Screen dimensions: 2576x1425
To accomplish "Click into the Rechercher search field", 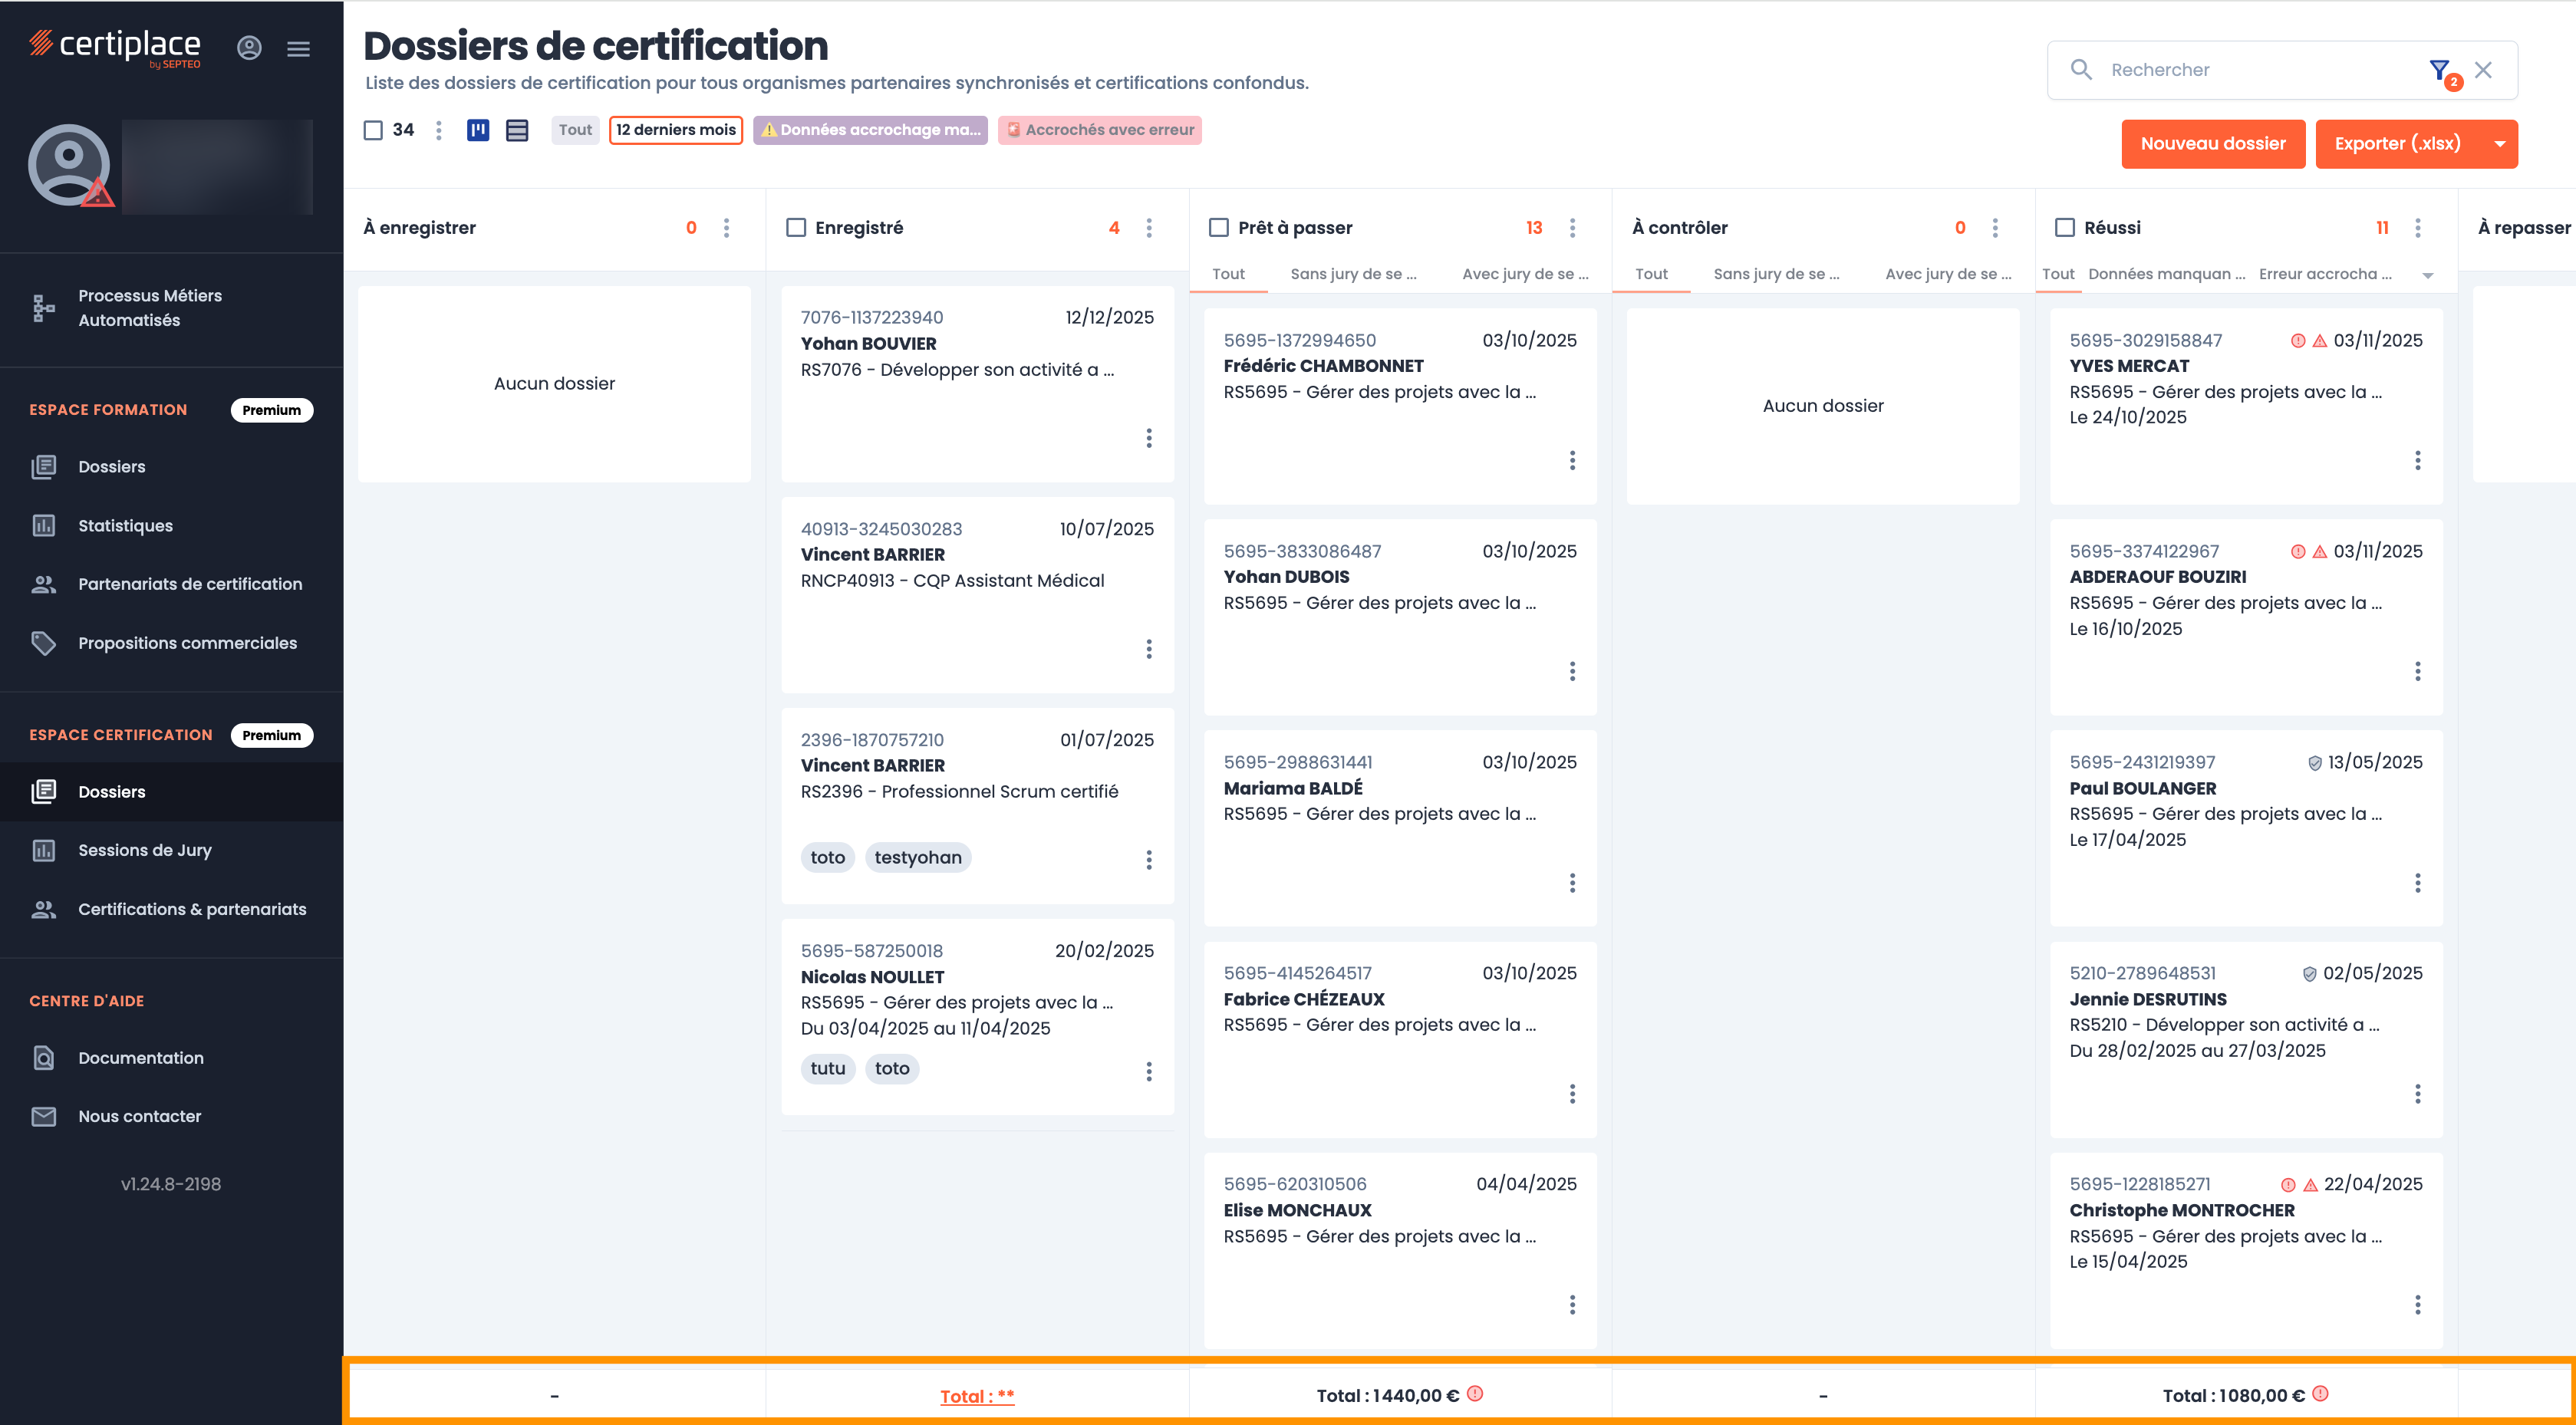I will point(2250,70).
